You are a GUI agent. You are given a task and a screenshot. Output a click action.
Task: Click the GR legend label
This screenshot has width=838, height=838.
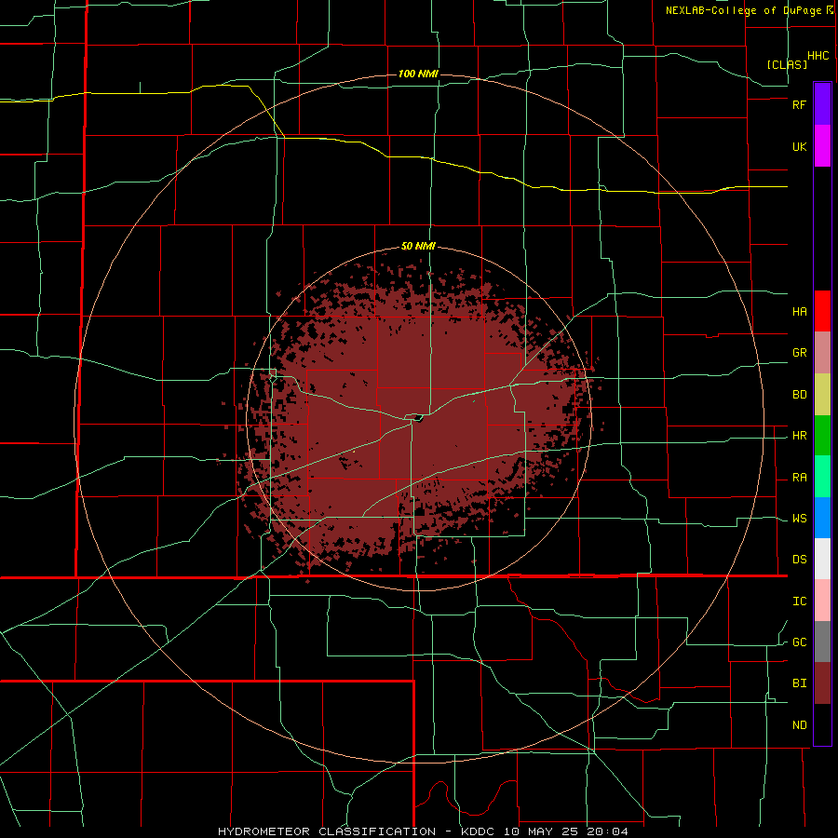pyautogui.click(x=799, y=353)
